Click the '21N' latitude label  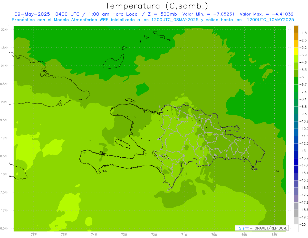click(x=4, y=66)
